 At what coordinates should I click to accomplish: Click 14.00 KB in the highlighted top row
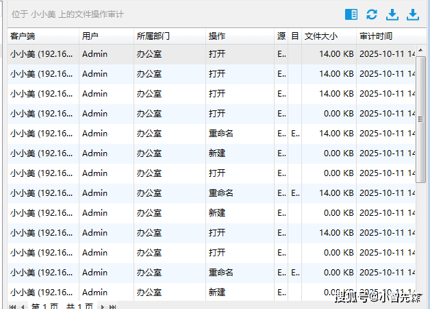coord(336,54)
